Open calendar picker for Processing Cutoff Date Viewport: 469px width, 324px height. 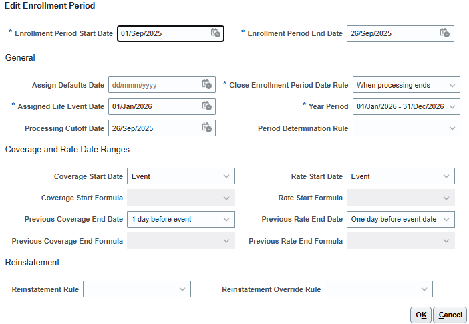coord(206,128)
